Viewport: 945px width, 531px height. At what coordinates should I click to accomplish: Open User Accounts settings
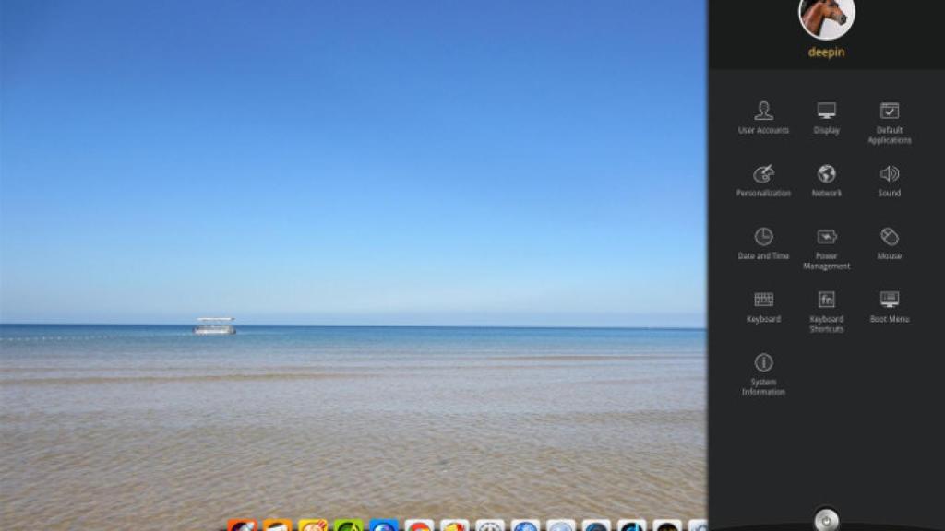(x=762, y=118)
